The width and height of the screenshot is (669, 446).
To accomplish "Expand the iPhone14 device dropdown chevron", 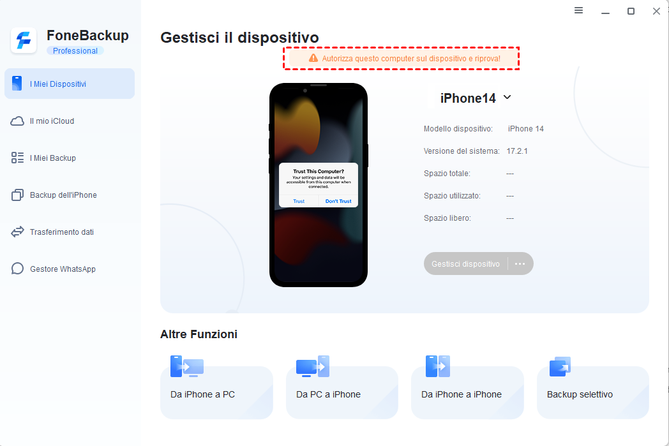I will tap(507, 97).
